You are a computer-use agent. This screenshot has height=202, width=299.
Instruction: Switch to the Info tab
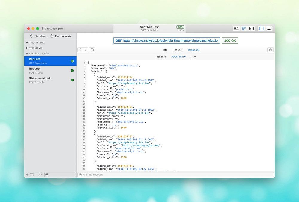(165, 50)
